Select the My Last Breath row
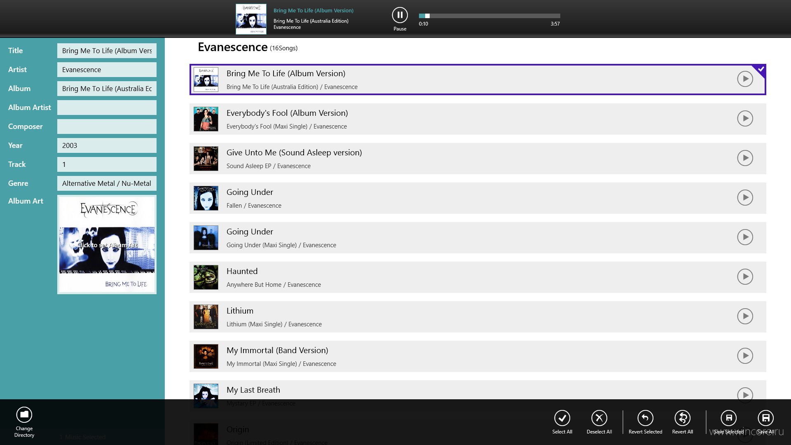The image size is (791, 445). [x=477, y=390]
